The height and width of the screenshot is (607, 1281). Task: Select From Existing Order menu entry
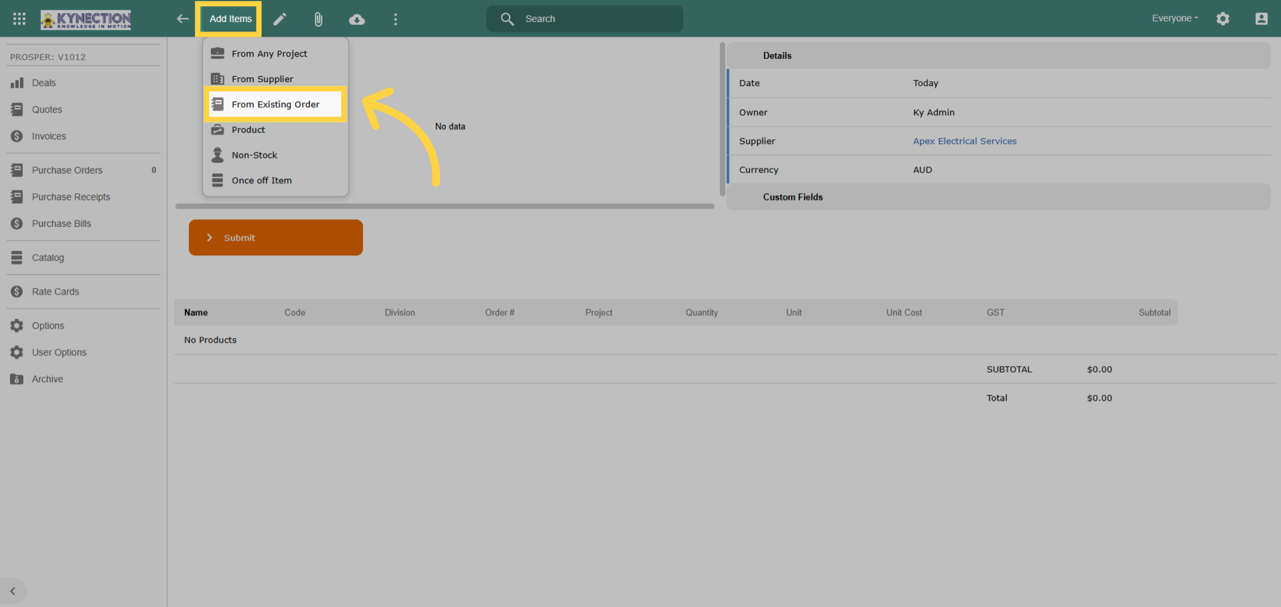pyautogui.click(x=275, y=104)
